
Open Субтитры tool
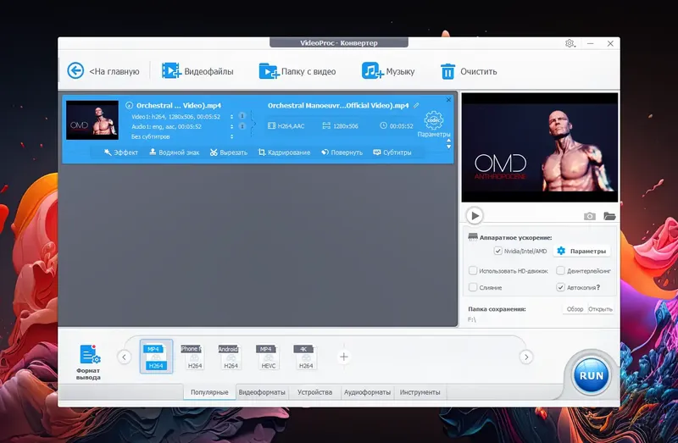pyautogui.click(x=392, y=152)
